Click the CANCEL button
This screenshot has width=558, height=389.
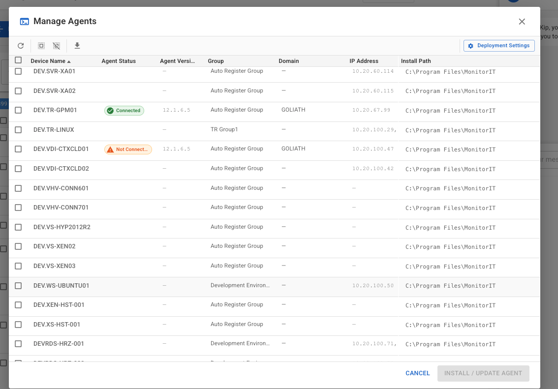[x=417, y=373]
